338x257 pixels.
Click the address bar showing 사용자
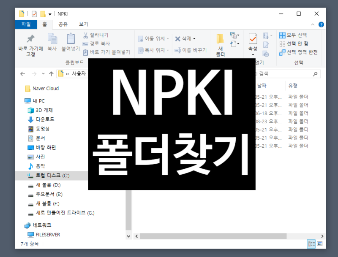[73, 74]
